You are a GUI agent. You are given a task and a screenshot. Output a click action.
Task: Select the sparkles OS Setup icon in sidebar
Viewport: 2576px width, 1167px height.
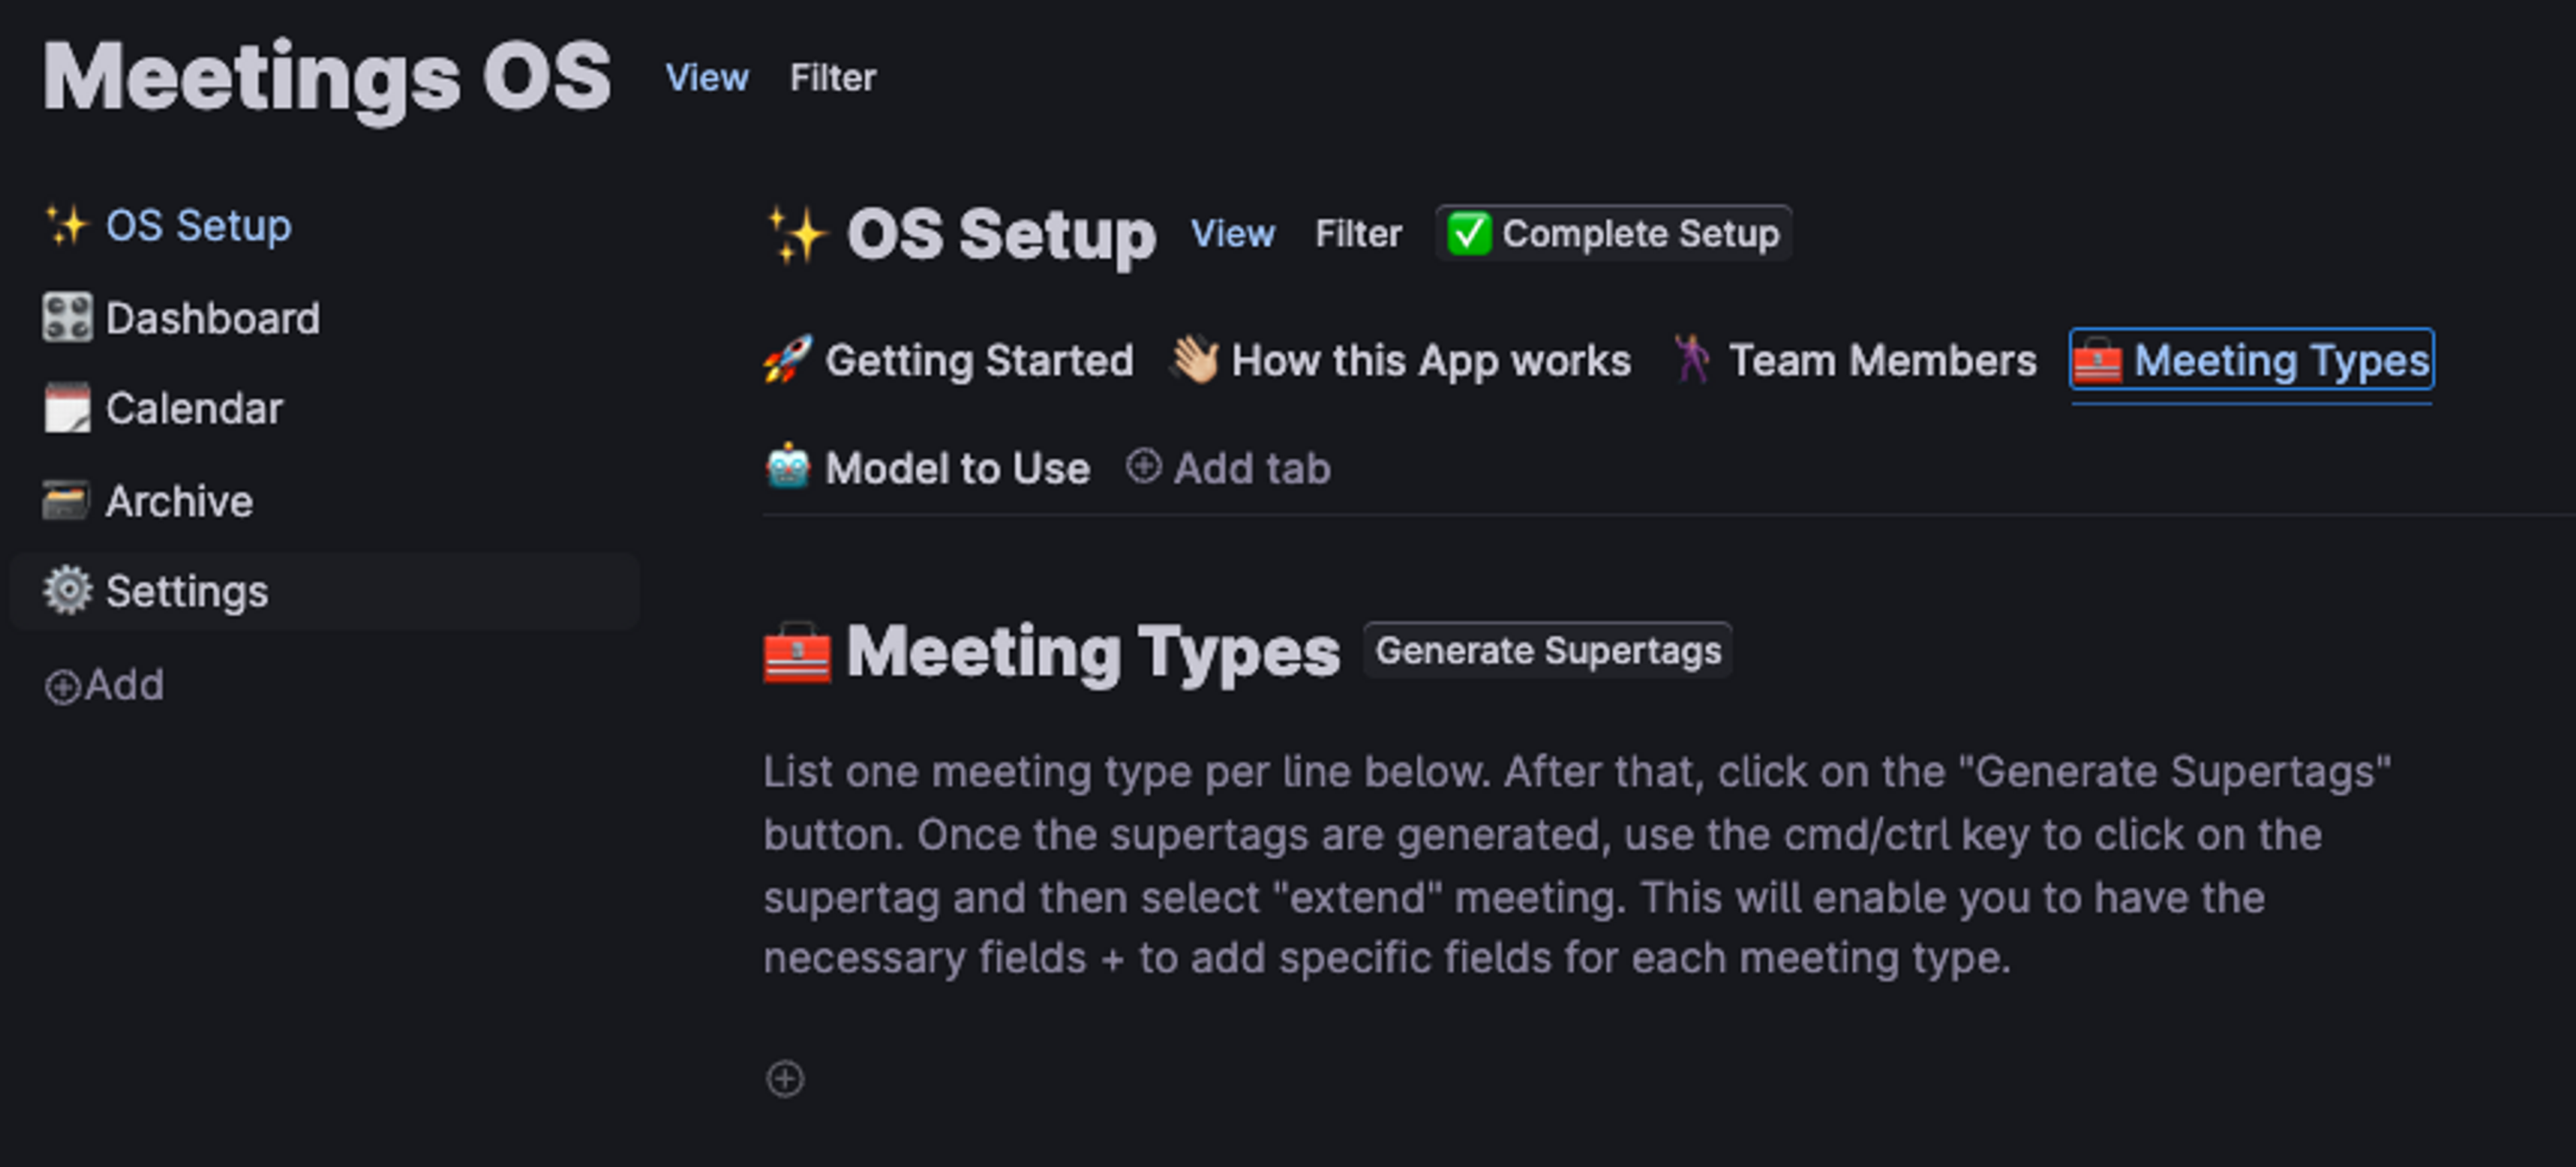coord(67,226)
